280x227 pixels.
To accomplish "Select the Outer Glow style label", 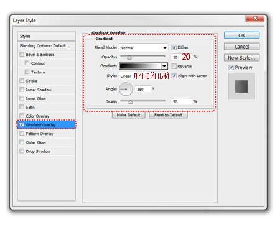I will pyautogui.click(x=36, y=142).
